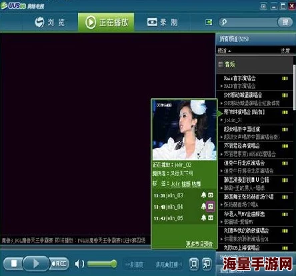Screen dimensions: 296x276
Task: Set a reminder bell for jolin_03
Action: (x=203, y=195)
